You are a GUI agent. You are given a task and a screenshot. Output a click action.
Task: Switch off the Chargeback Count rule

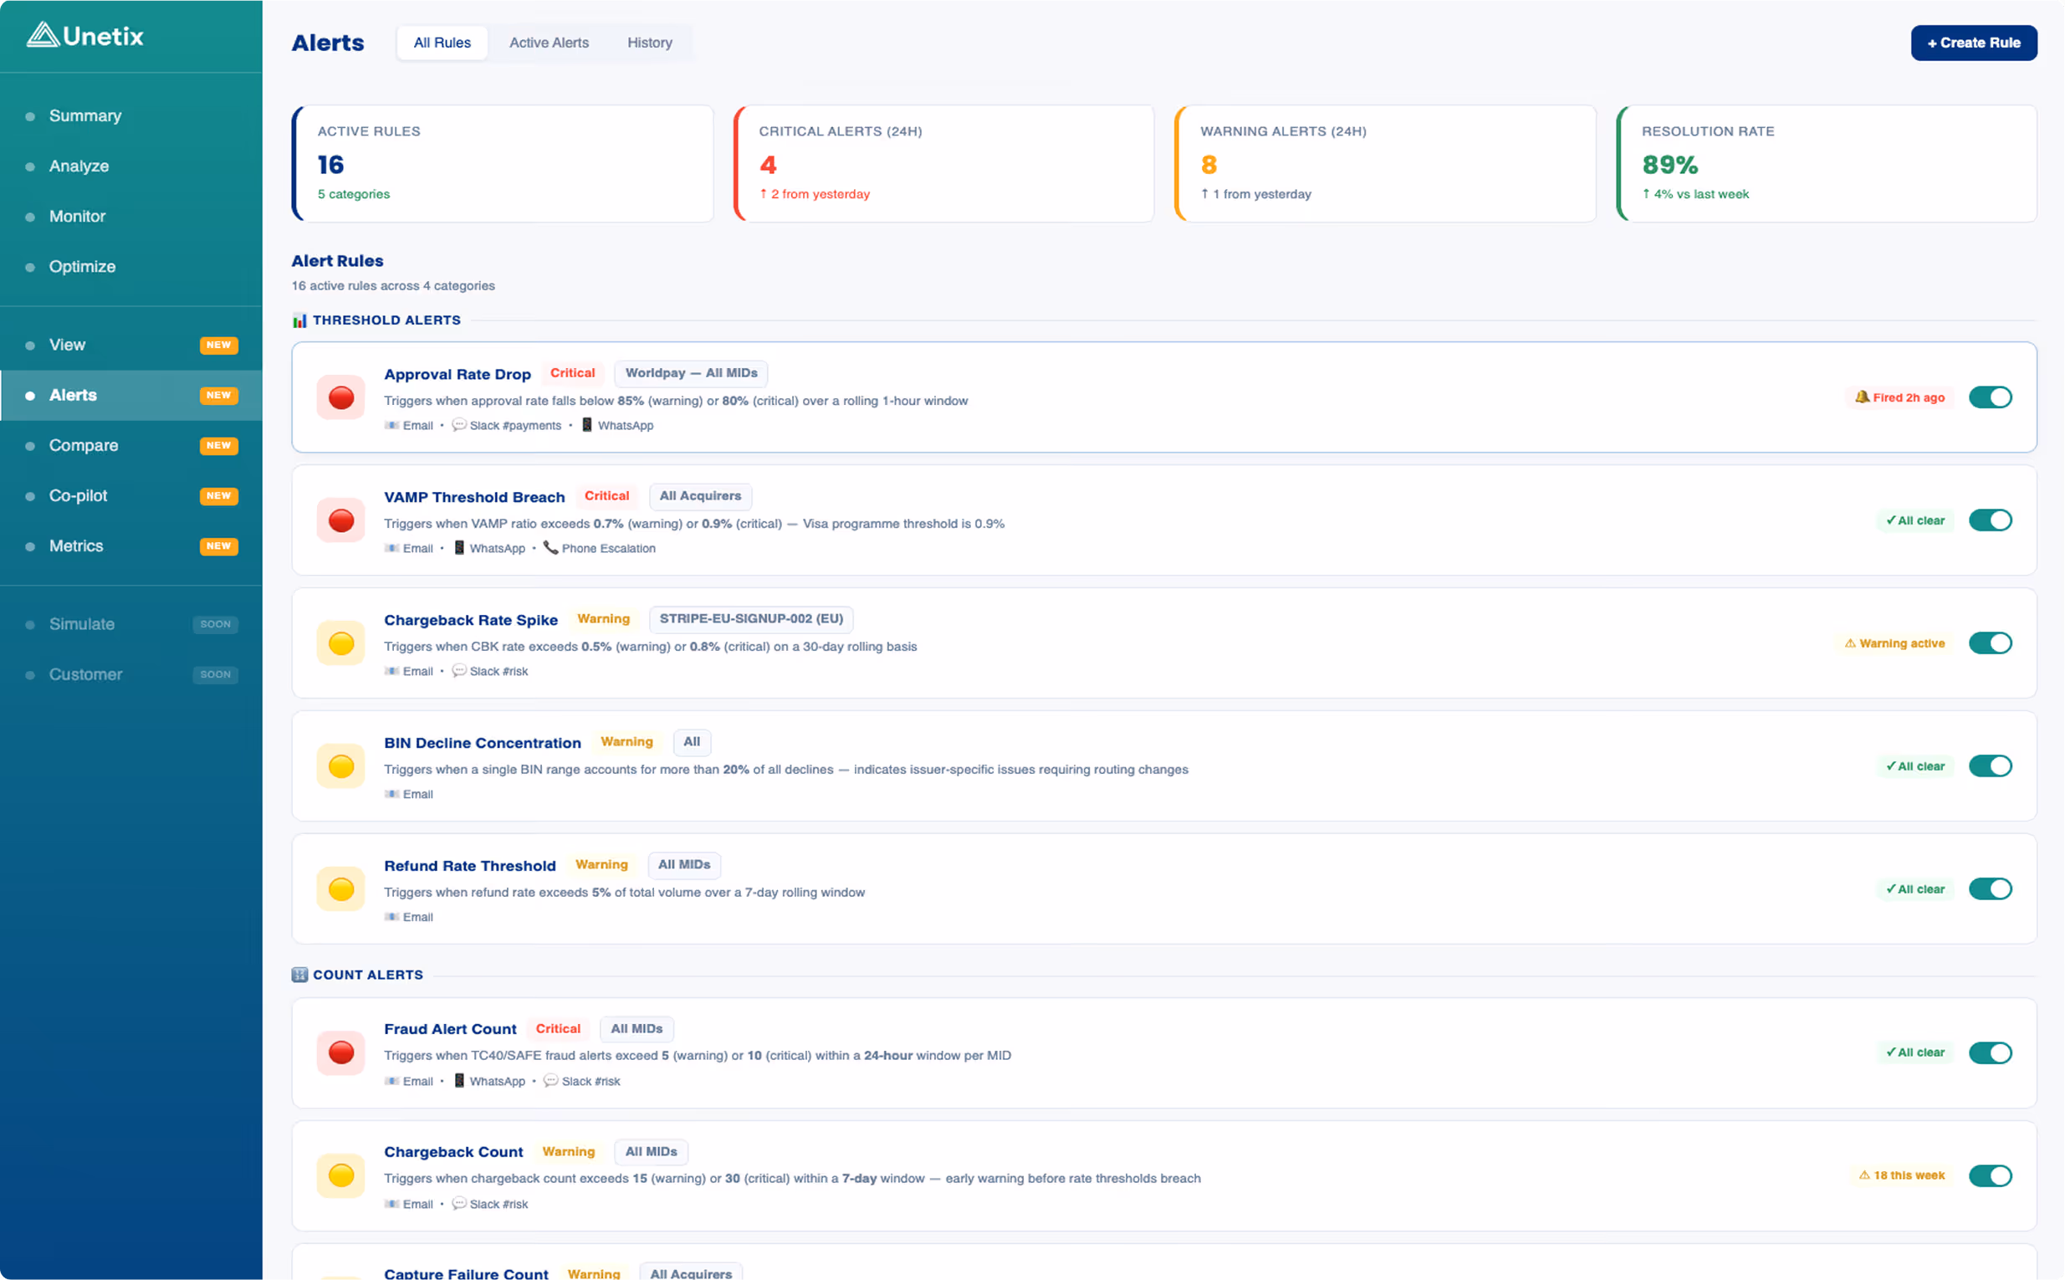pyautogui.click(x=1990, y=1175)
